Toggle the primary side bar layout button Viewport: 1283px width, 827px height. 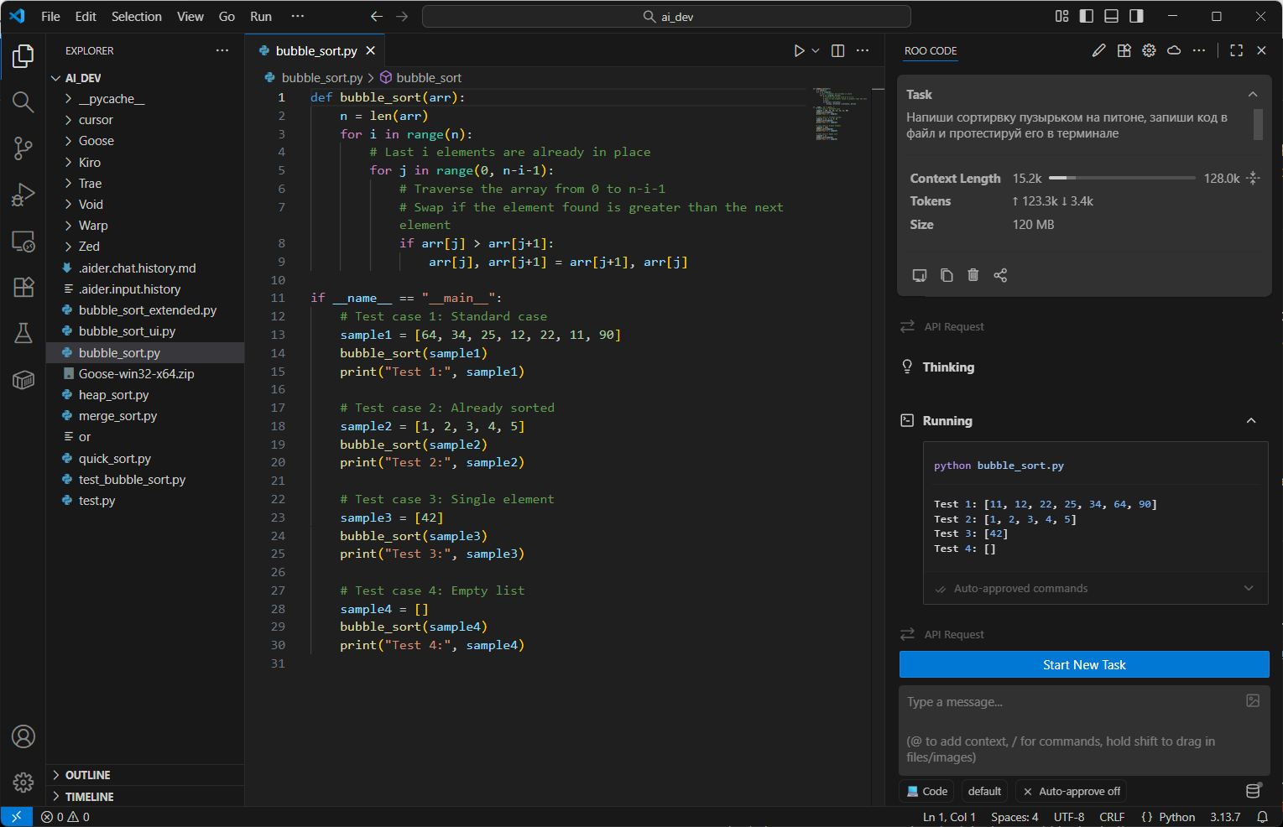click(x=1087, y=16)
